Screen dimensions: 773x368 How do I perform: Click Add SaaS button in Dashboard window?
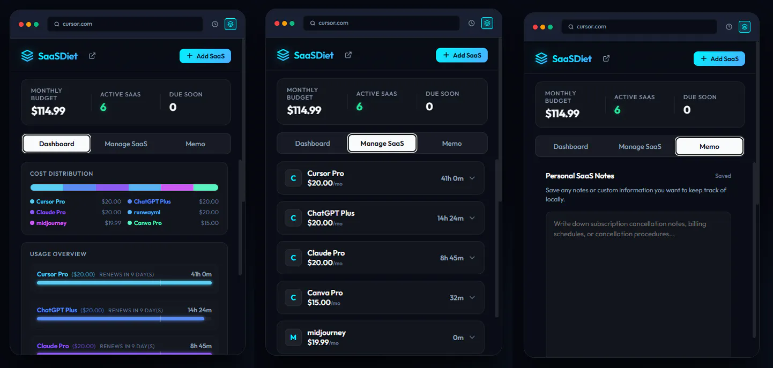point(205,56)
